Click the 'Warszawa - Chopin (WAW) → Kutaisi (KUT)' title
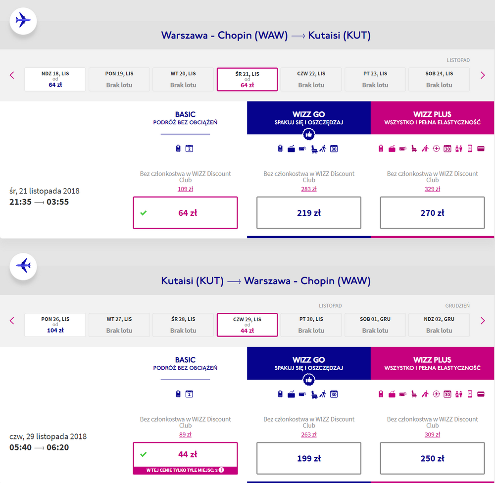 [x=266, y=35]
